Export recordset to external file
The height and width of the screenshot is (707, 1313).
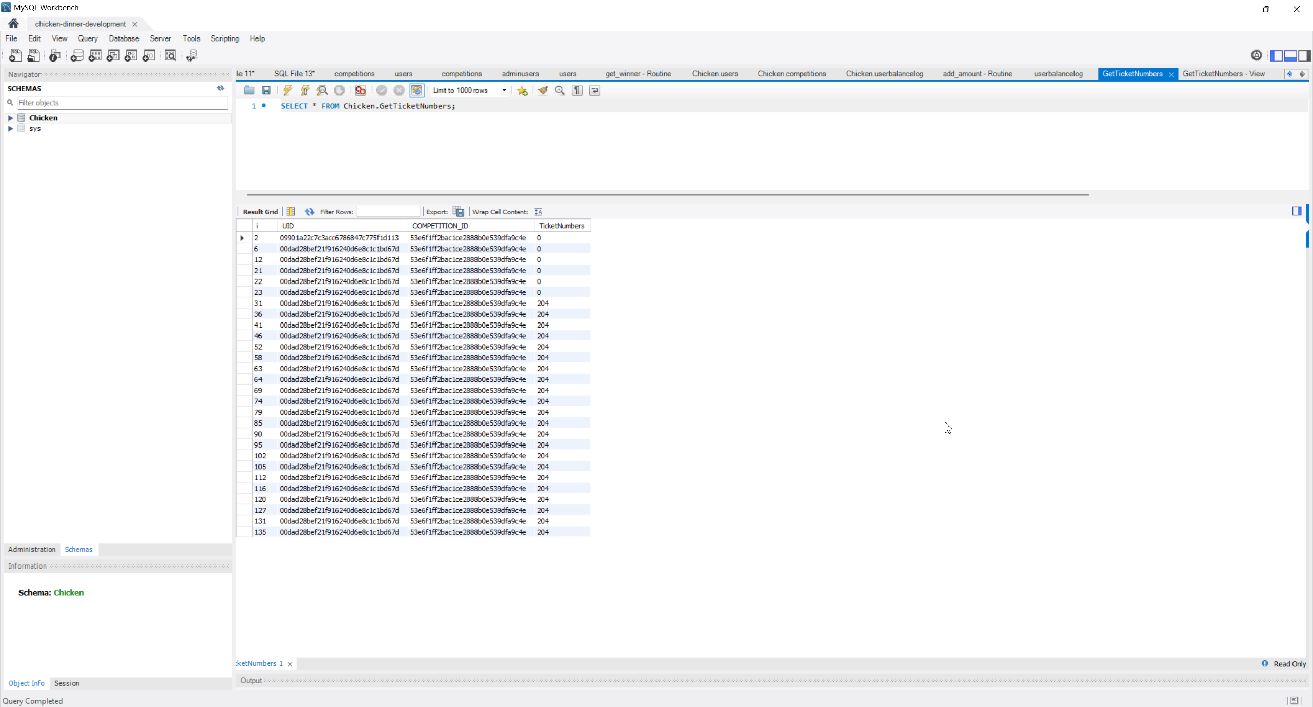click(x=459, y=212)
